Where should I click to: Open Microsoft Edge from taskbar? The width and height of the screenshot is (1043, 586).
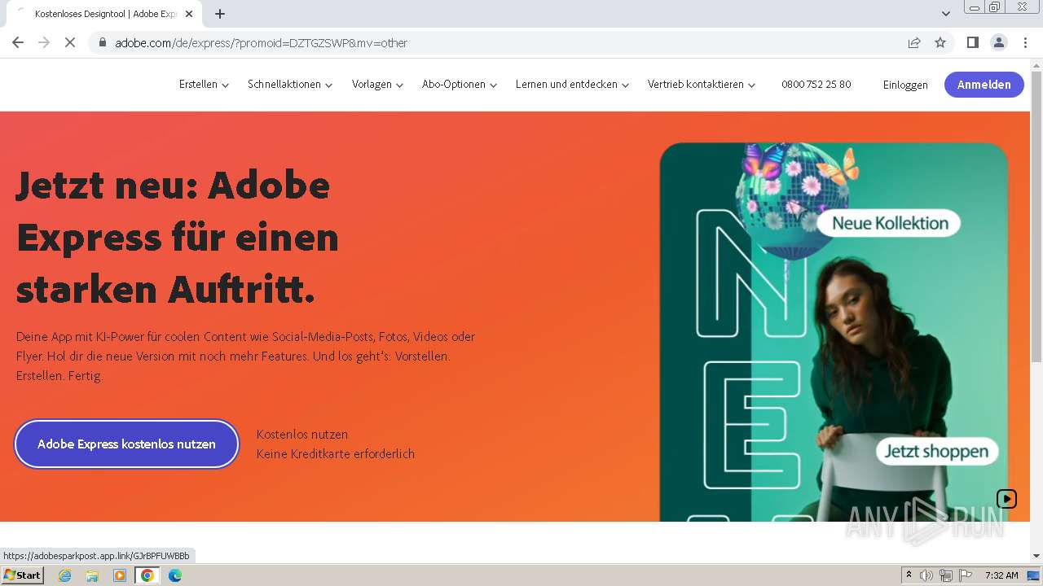(x=174, y=575)
